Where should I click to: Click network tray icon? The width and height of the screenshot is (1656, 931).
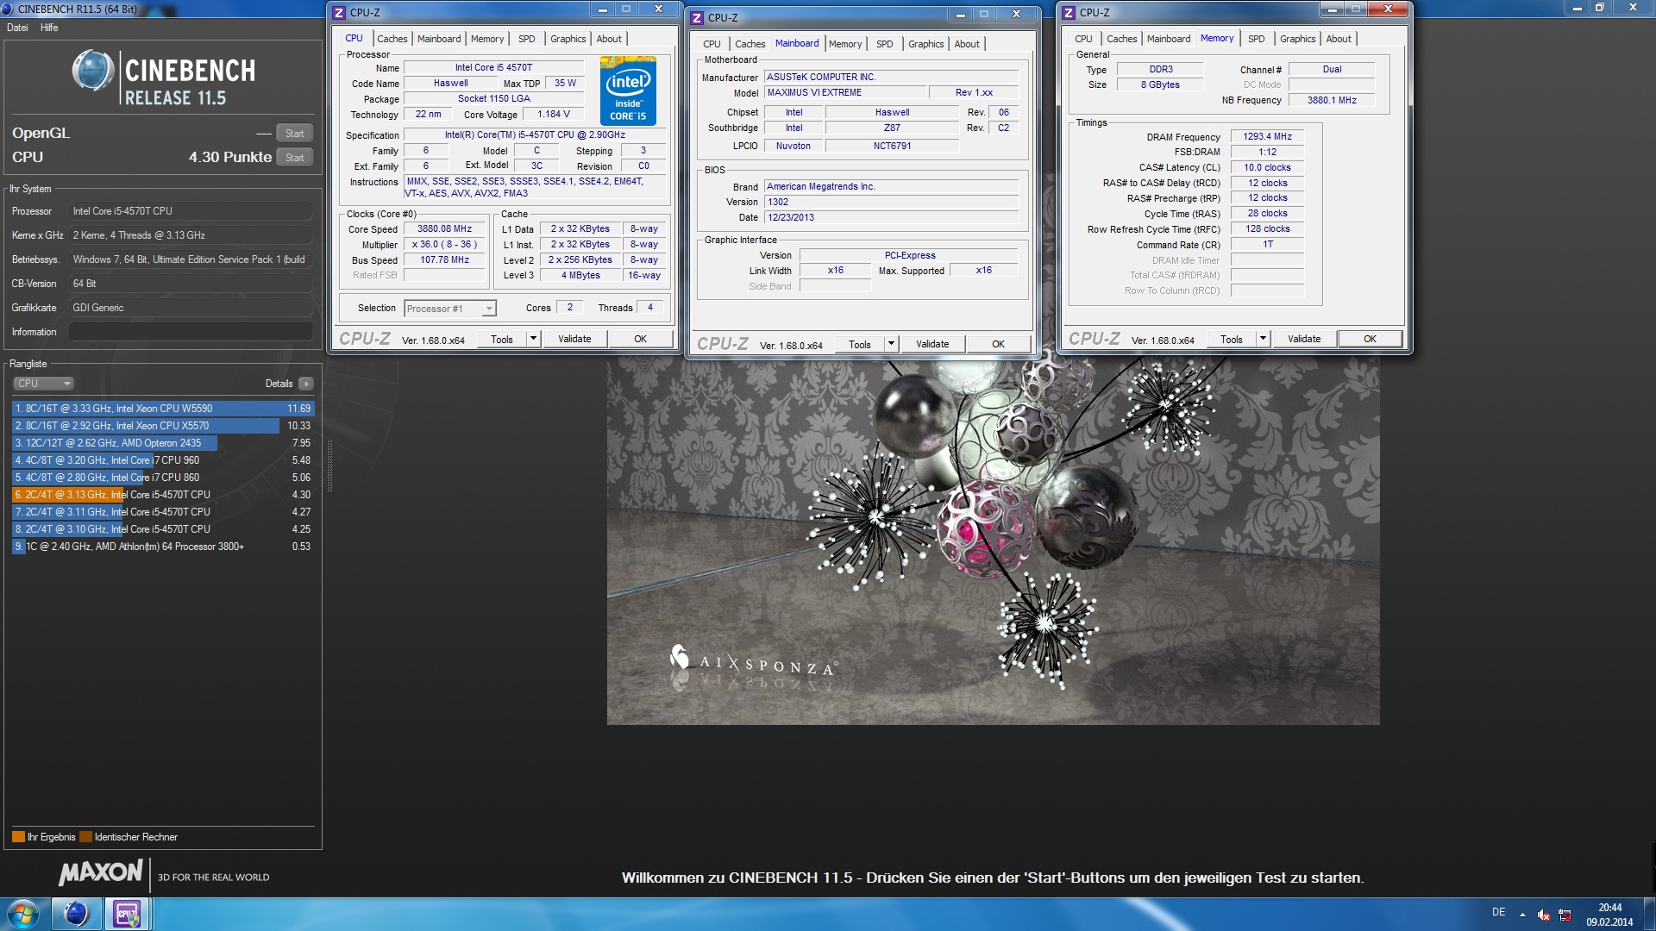1565,915
